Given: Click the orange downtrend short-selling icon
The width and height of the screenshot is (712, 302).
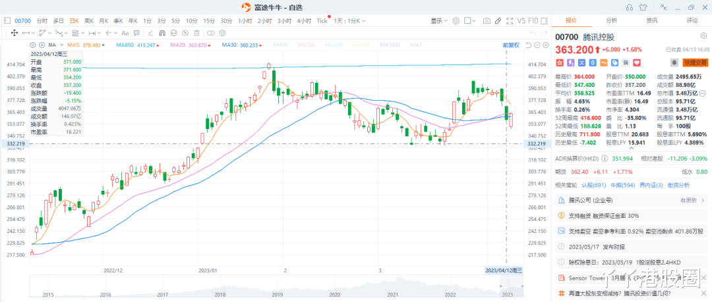Looking at the screenshot, I should (x=604, y=63).
